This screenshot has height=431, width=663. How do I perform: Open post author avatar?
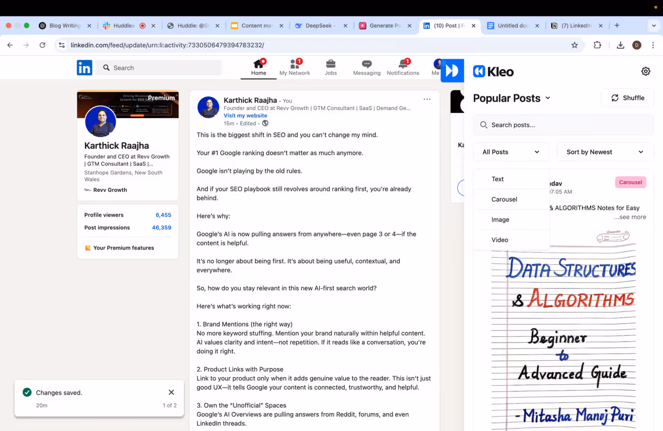pos(208,107)
